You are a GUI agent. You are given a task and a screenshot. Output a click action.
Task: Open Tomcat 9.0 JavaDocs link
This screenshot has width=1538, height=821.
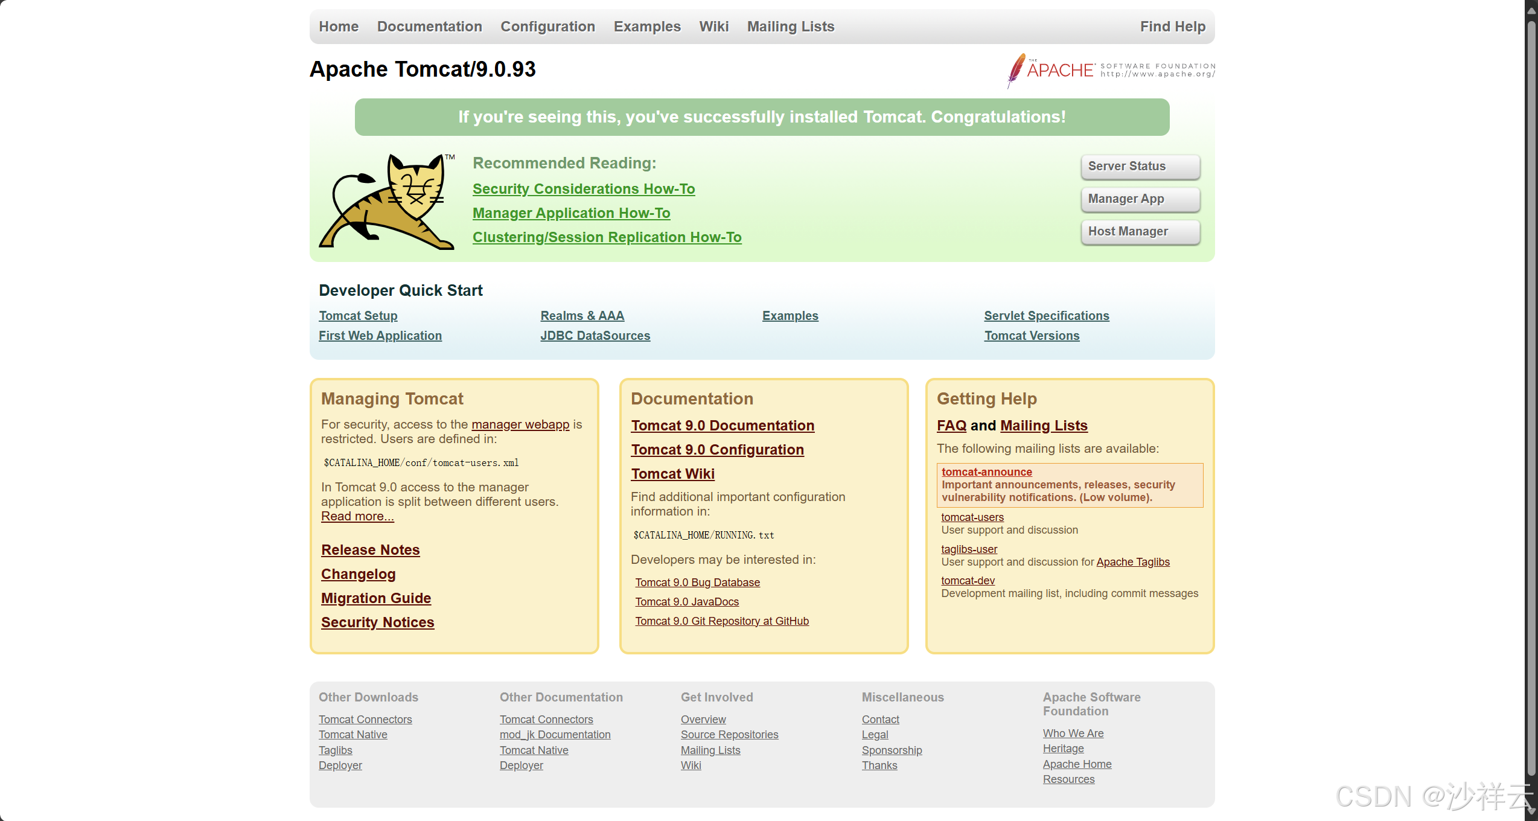click(687, 602)
